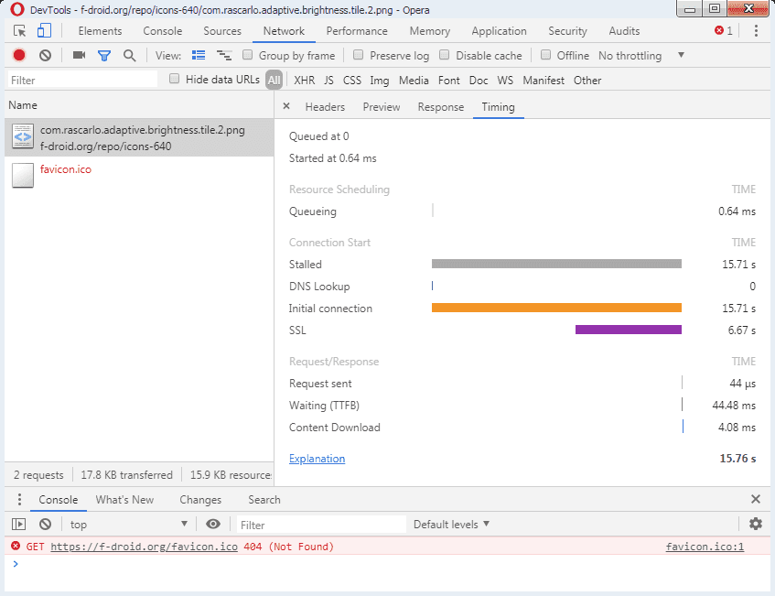Select the favicon.ico request row

click(139, 176)
